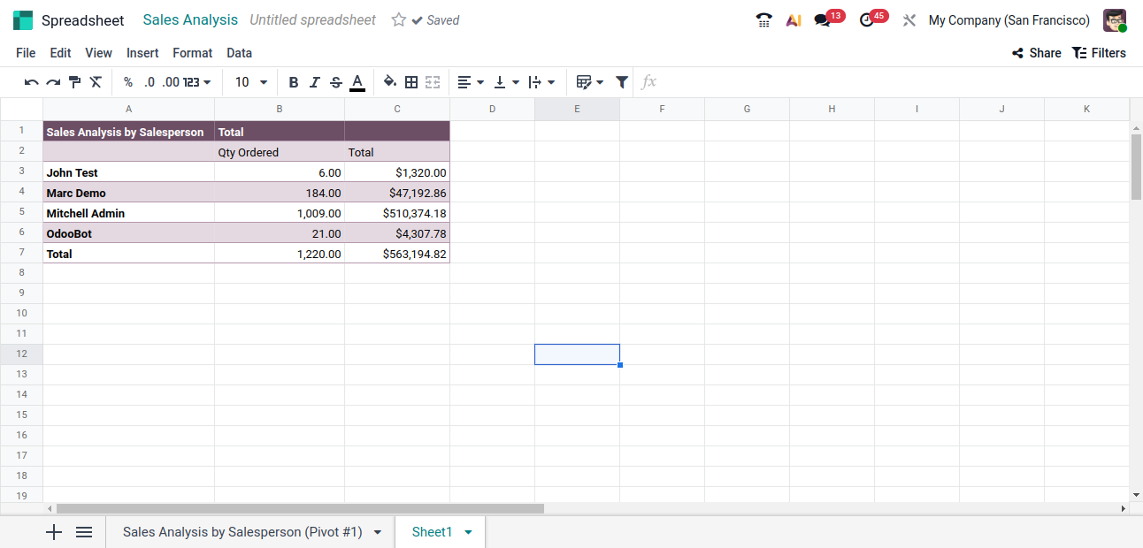
Task: Click the Share button
Action: click(1036, 53)
